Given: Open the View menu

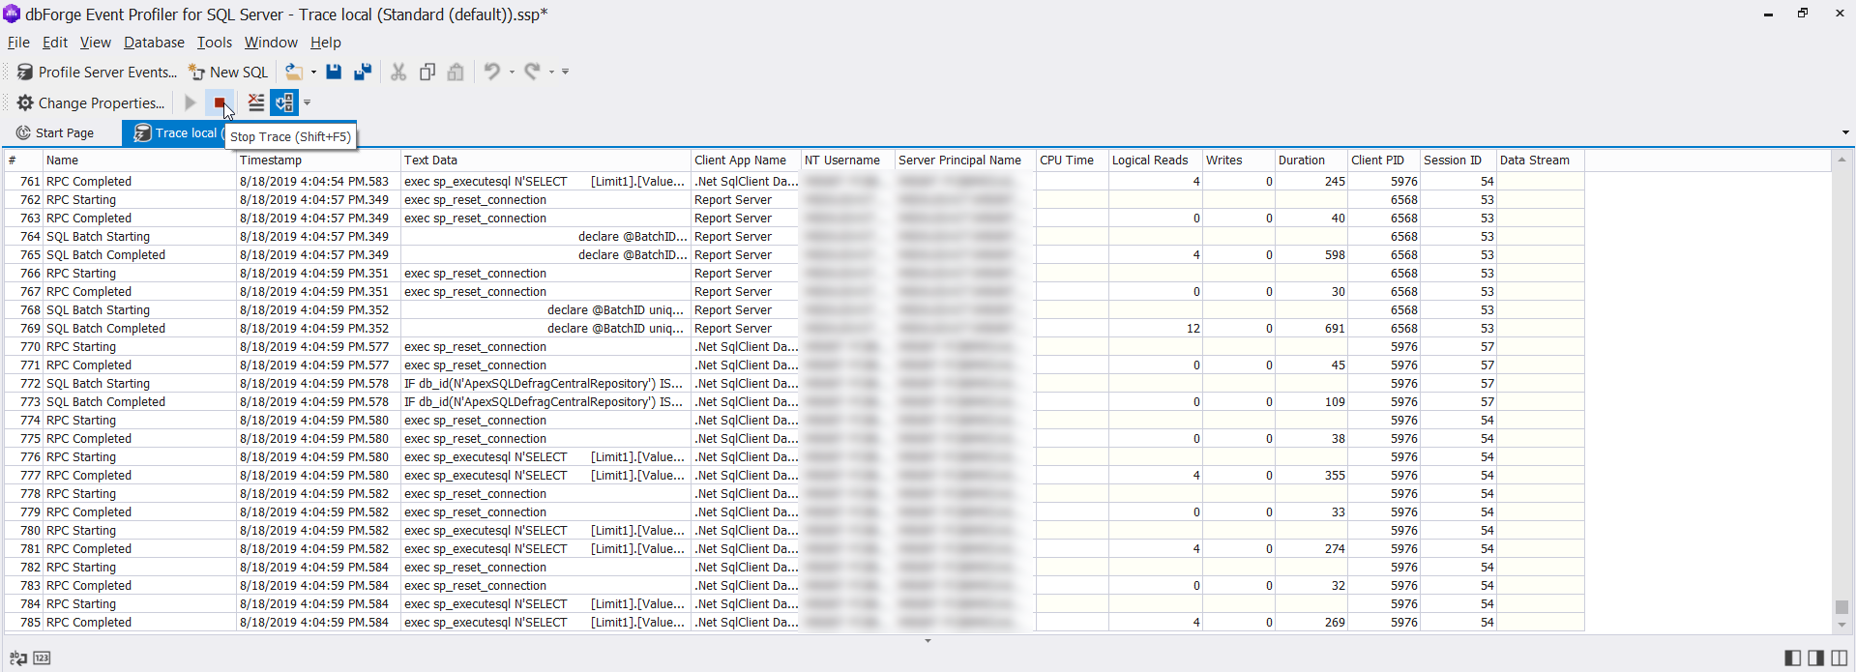Looking at the screenshot, I should [x=95, y=43].
